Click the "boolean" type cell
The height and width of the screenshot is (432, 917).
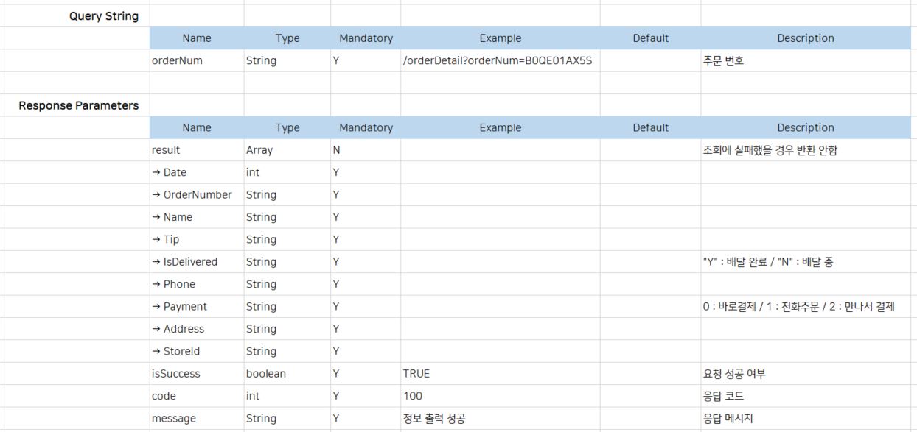pyautogui.click(x=266, y=374)
